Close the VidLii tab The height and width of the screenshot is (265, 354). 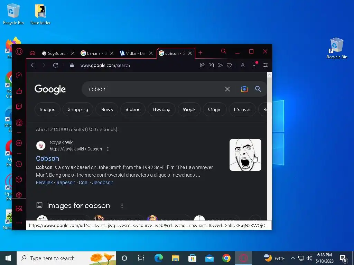[x=151, y=53]
